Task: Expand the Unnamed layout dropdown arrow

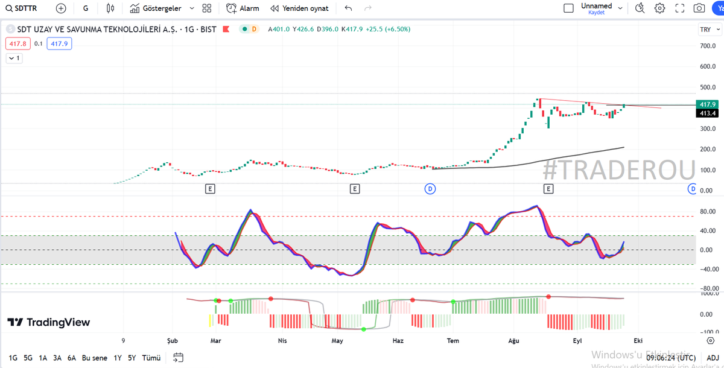Action: point(619,8)
